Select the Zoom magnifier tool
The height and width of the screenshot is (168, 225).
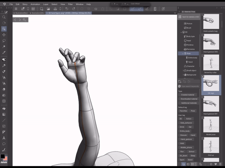tap(4, 17)
